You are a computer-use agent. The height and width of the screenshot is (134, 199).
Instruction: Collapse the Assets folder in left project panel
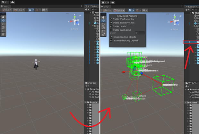86,102
